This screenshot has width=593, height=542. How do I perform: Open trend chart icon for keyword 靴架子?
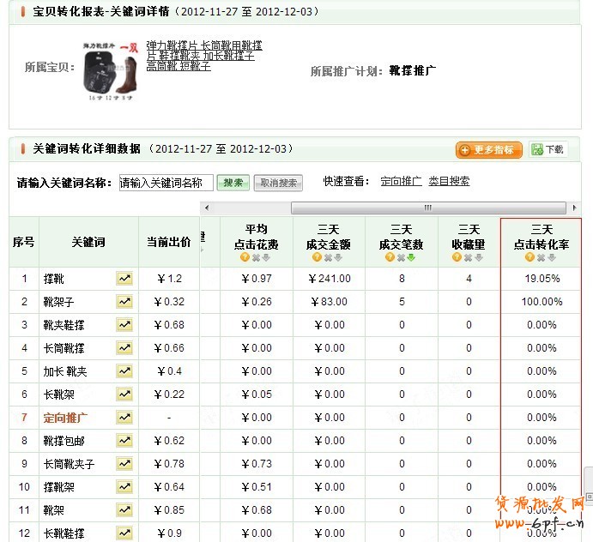pos(125,302)
